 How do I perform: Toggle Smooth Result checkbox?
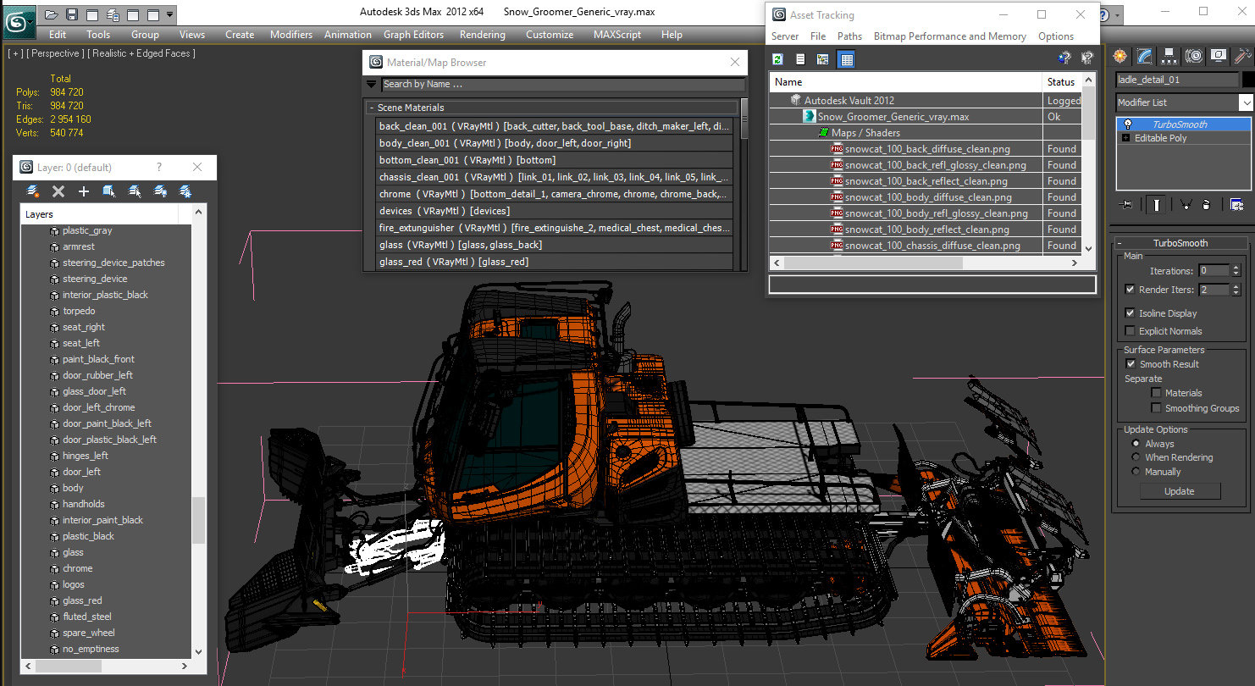(x=1130, y=364)
